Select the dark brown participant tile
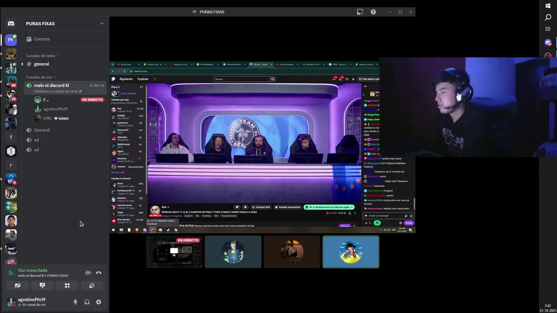The width and height of the screenshot is (557, 313). point(292,252)
